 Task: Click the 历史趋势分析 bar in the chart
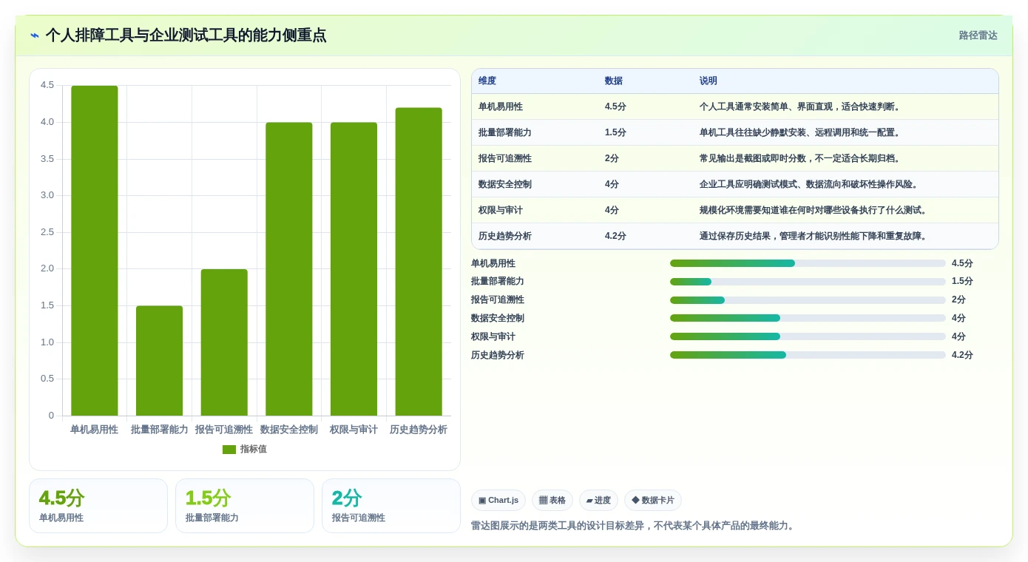pyautogui.click(x=419, y=262)
